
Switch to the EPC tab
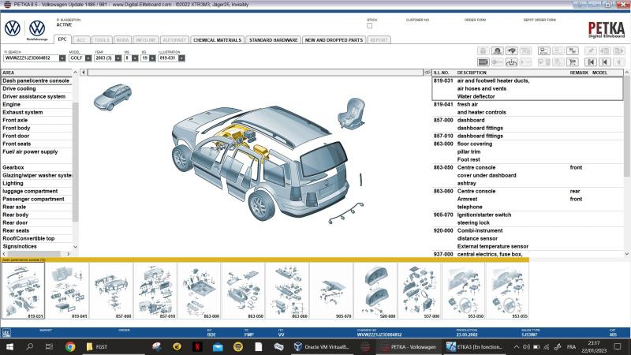pos(62,39)
